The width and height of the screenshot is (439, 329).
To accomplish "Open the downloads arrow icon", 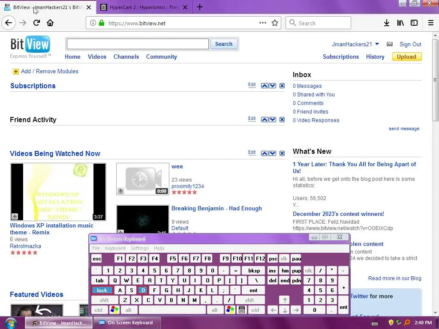I will tap(387, 23).
